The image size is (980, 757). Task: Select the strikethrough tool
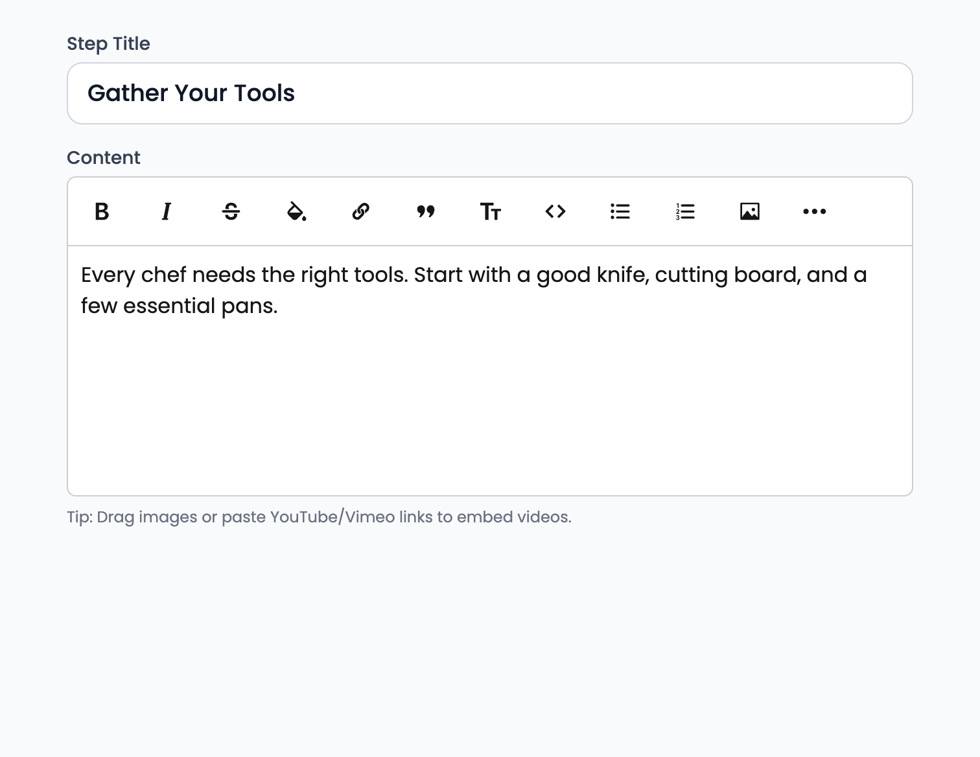(x=231, y=211)
